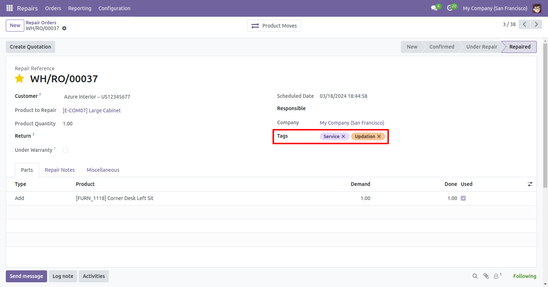This screenshot has height=287, width=548.
Task: Open the conversations chat icon
Action: click(434, 8)
